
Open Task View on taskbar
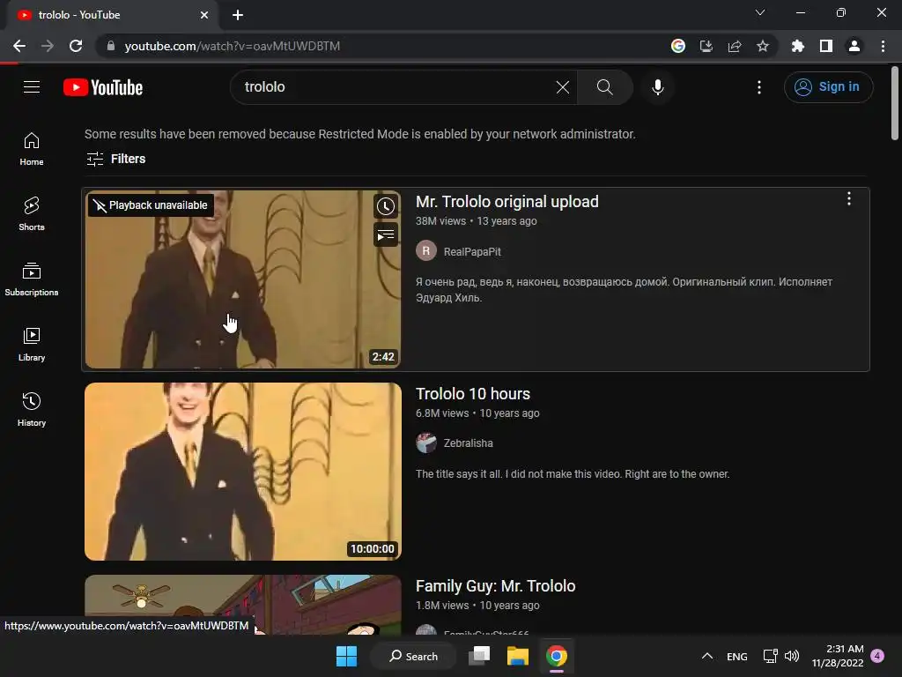click(478, 656)
